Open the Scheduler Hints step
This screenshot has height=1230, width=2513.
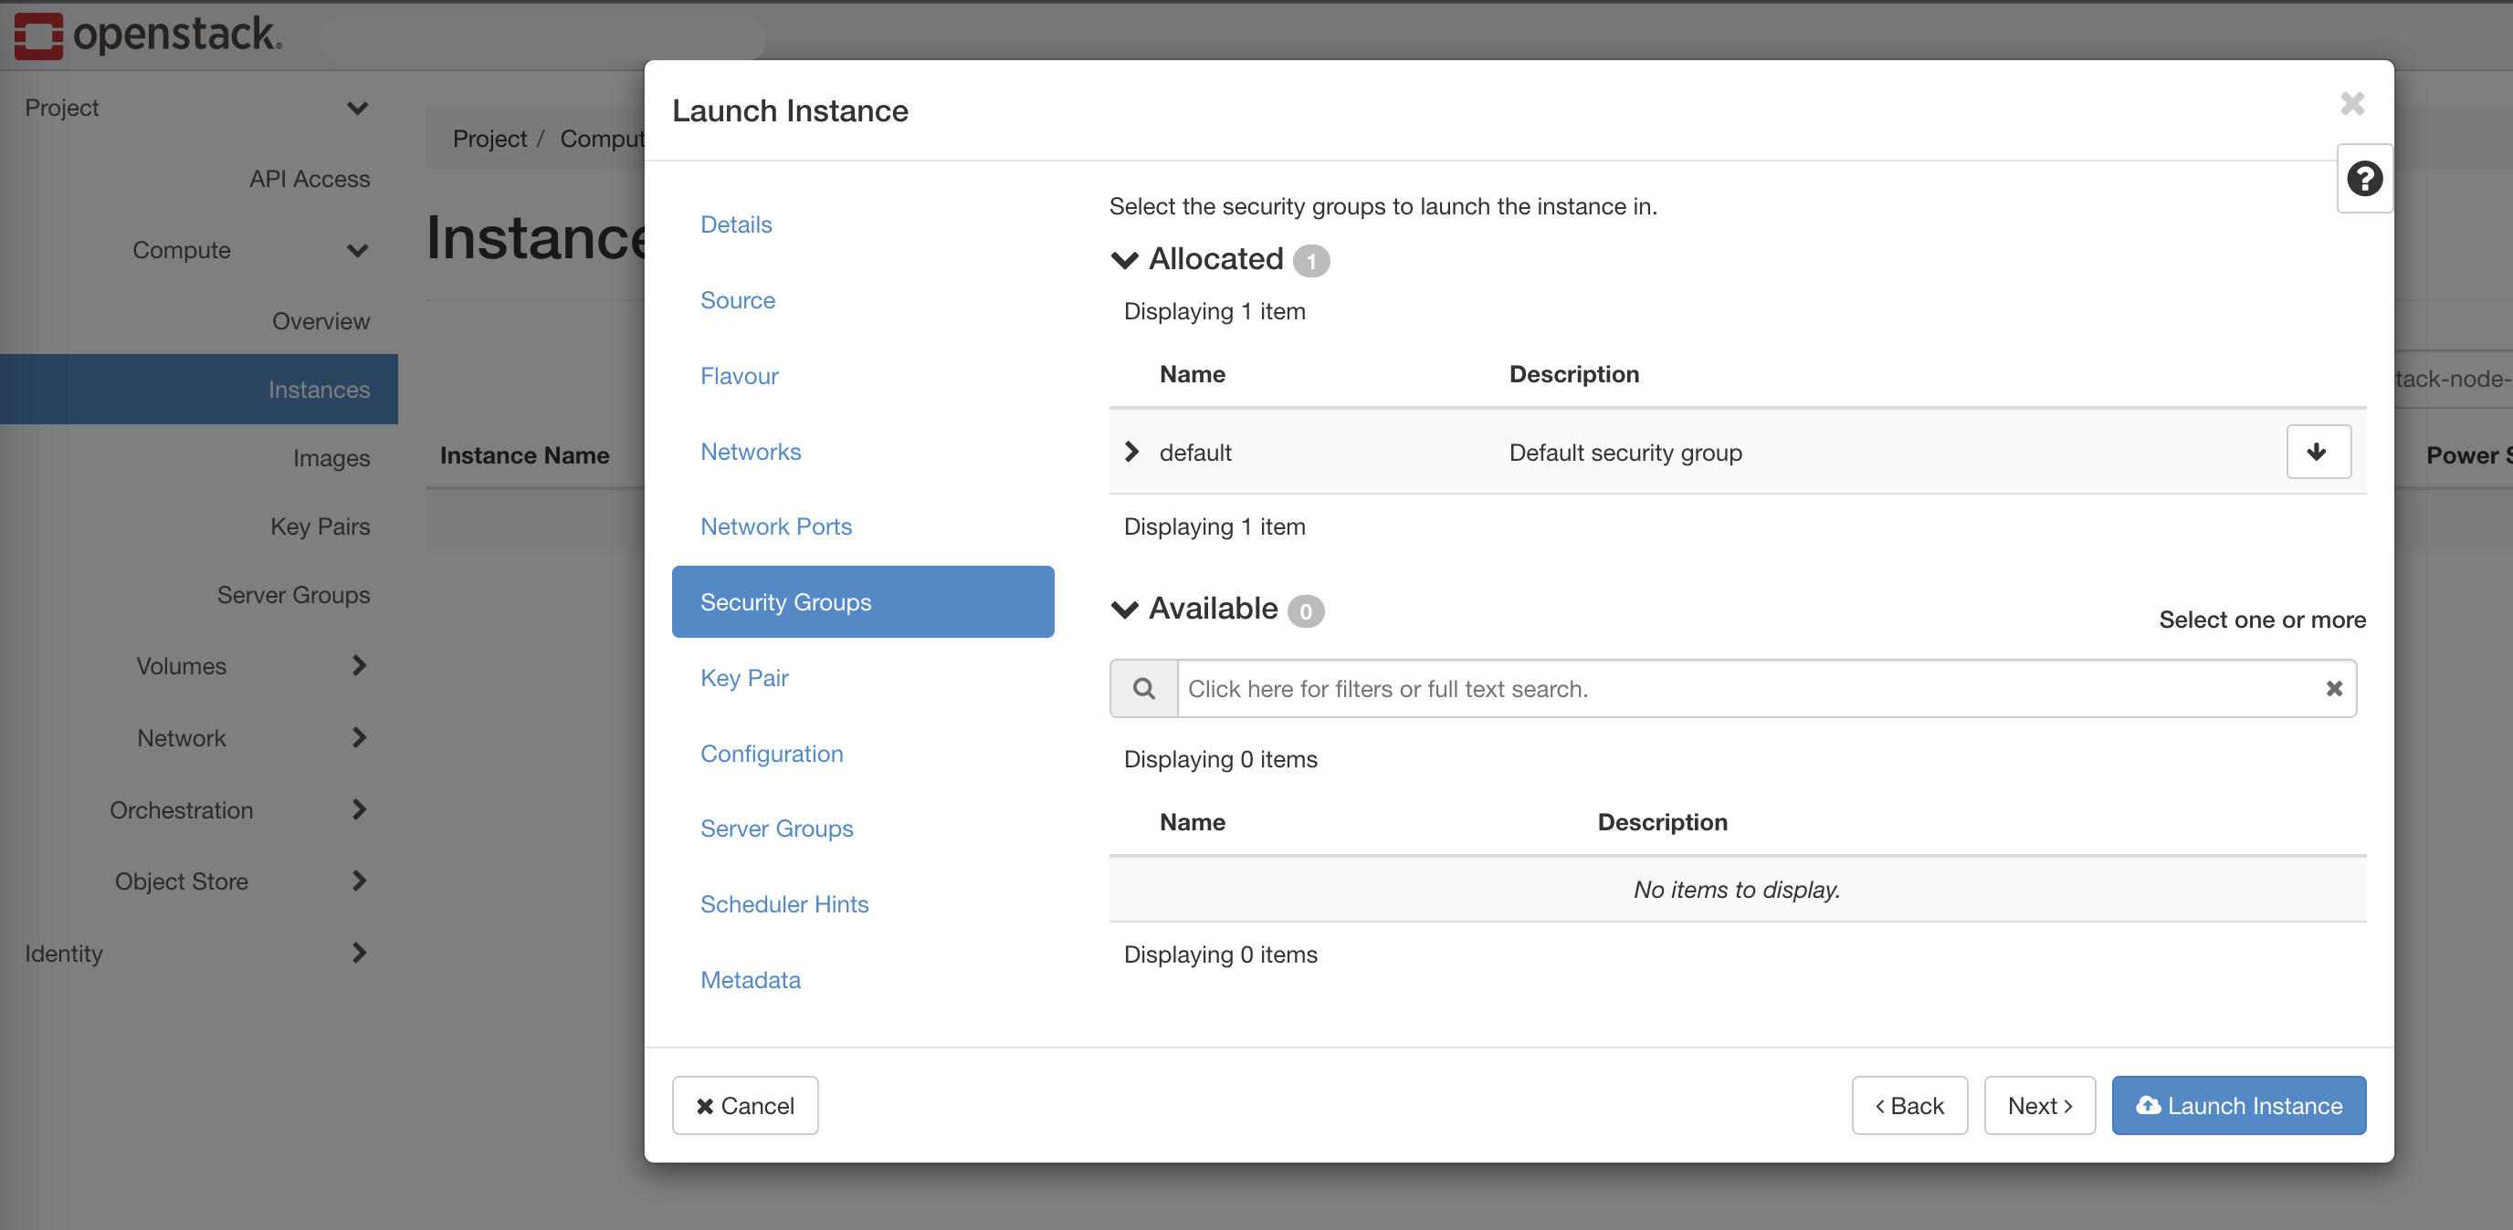(784, 903)
